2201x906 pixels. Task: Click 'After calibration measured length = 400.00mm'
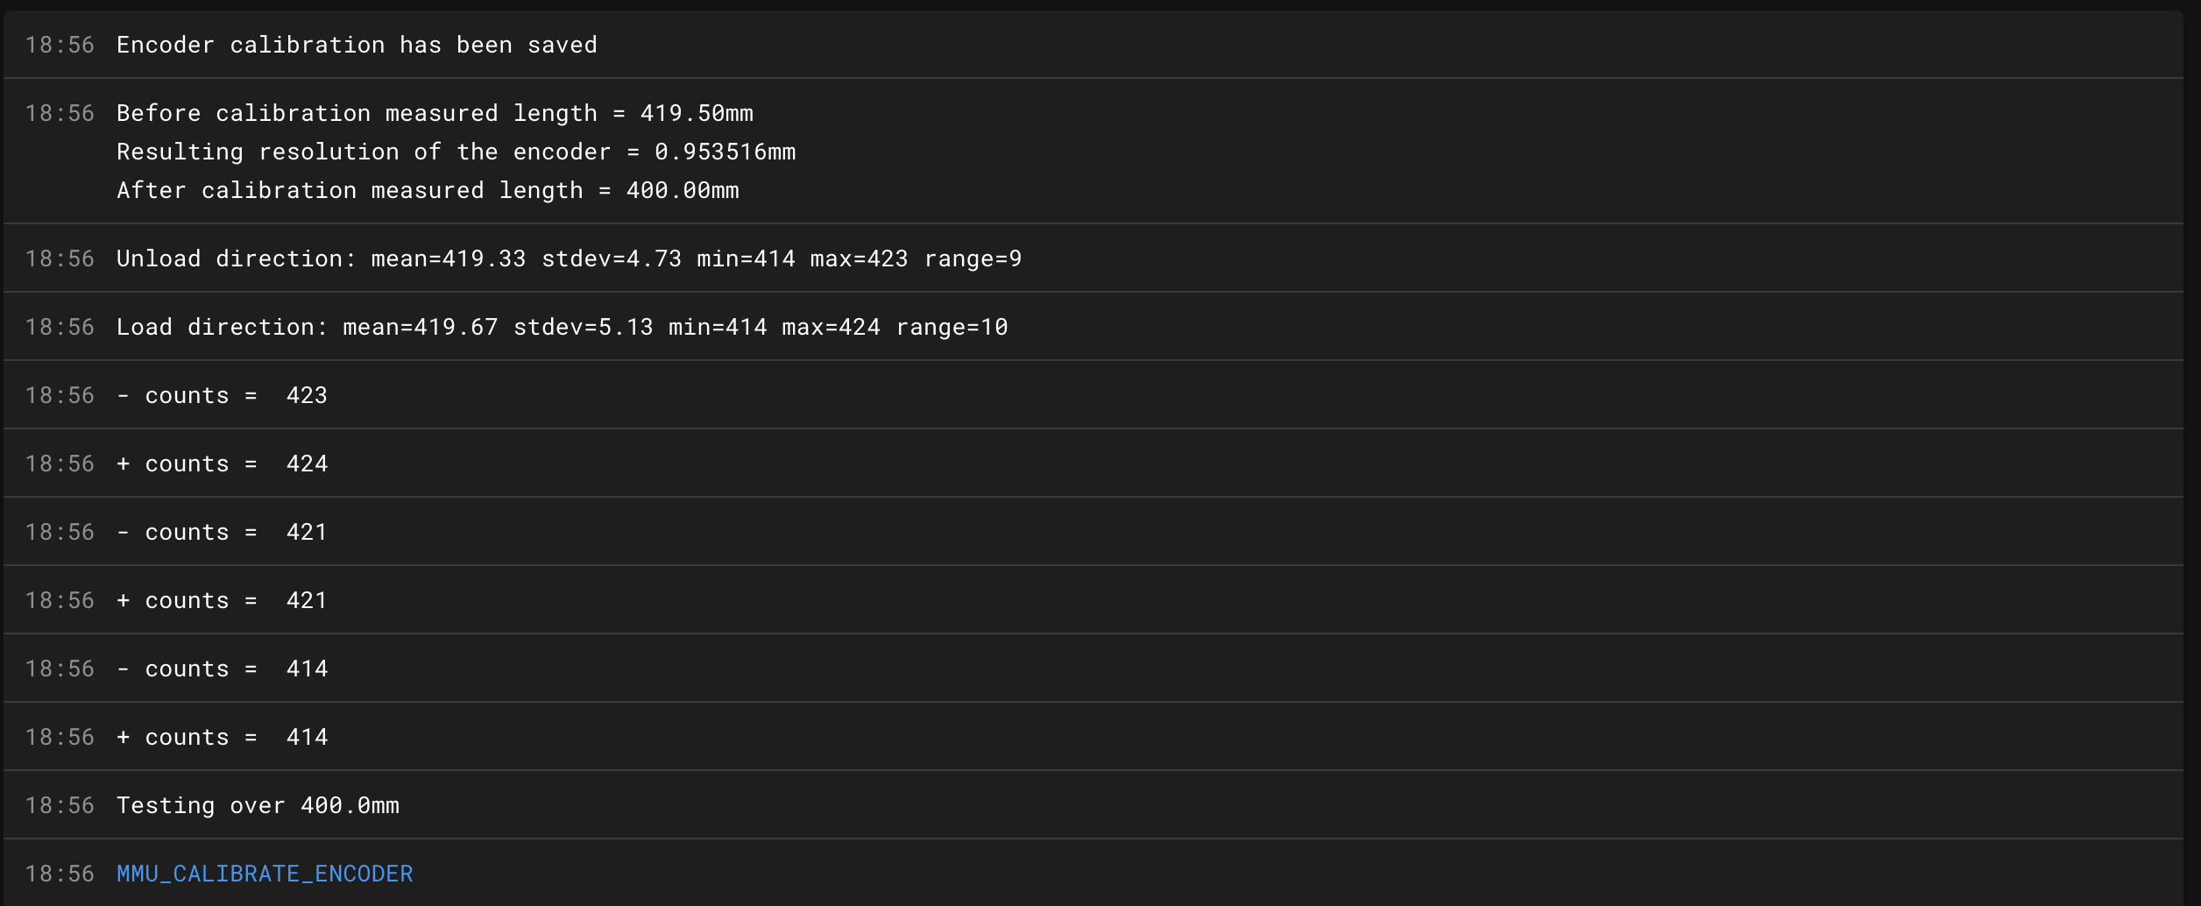[x=428, y=190]
